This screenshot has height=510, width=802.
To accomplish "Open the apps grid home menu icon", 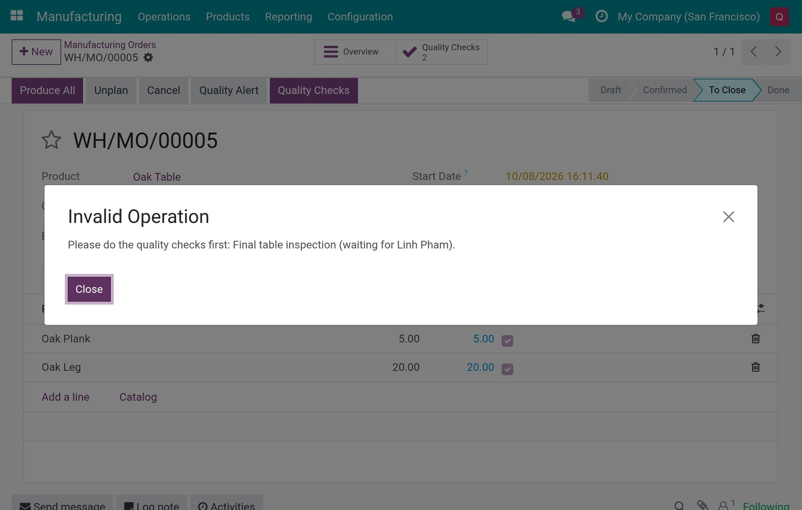I will tap(17, 16).
